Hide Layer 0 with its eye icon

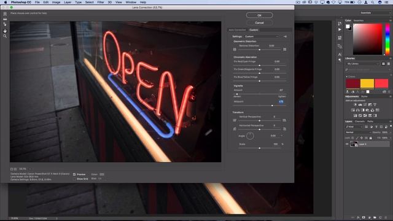pyautogui.click(x=347, y=144)
